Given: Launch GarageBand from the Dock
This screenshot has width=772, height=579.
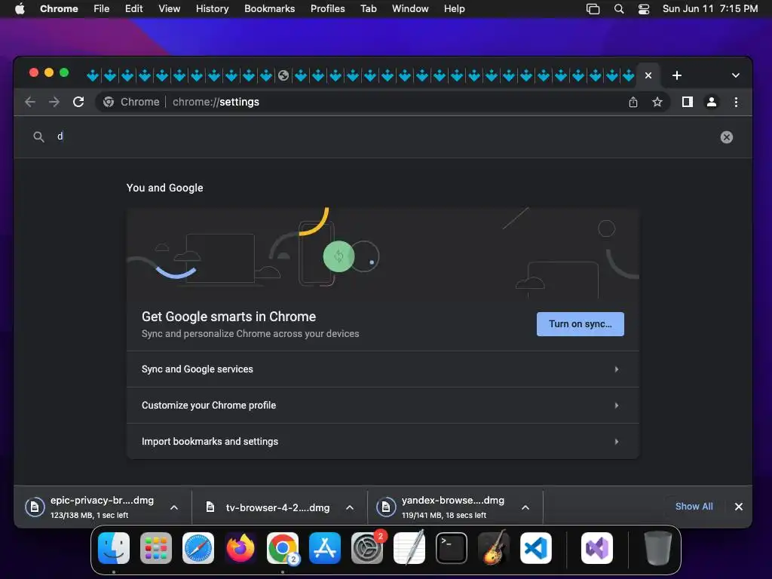Looking at the screenshot, I should tap(494, 548).
